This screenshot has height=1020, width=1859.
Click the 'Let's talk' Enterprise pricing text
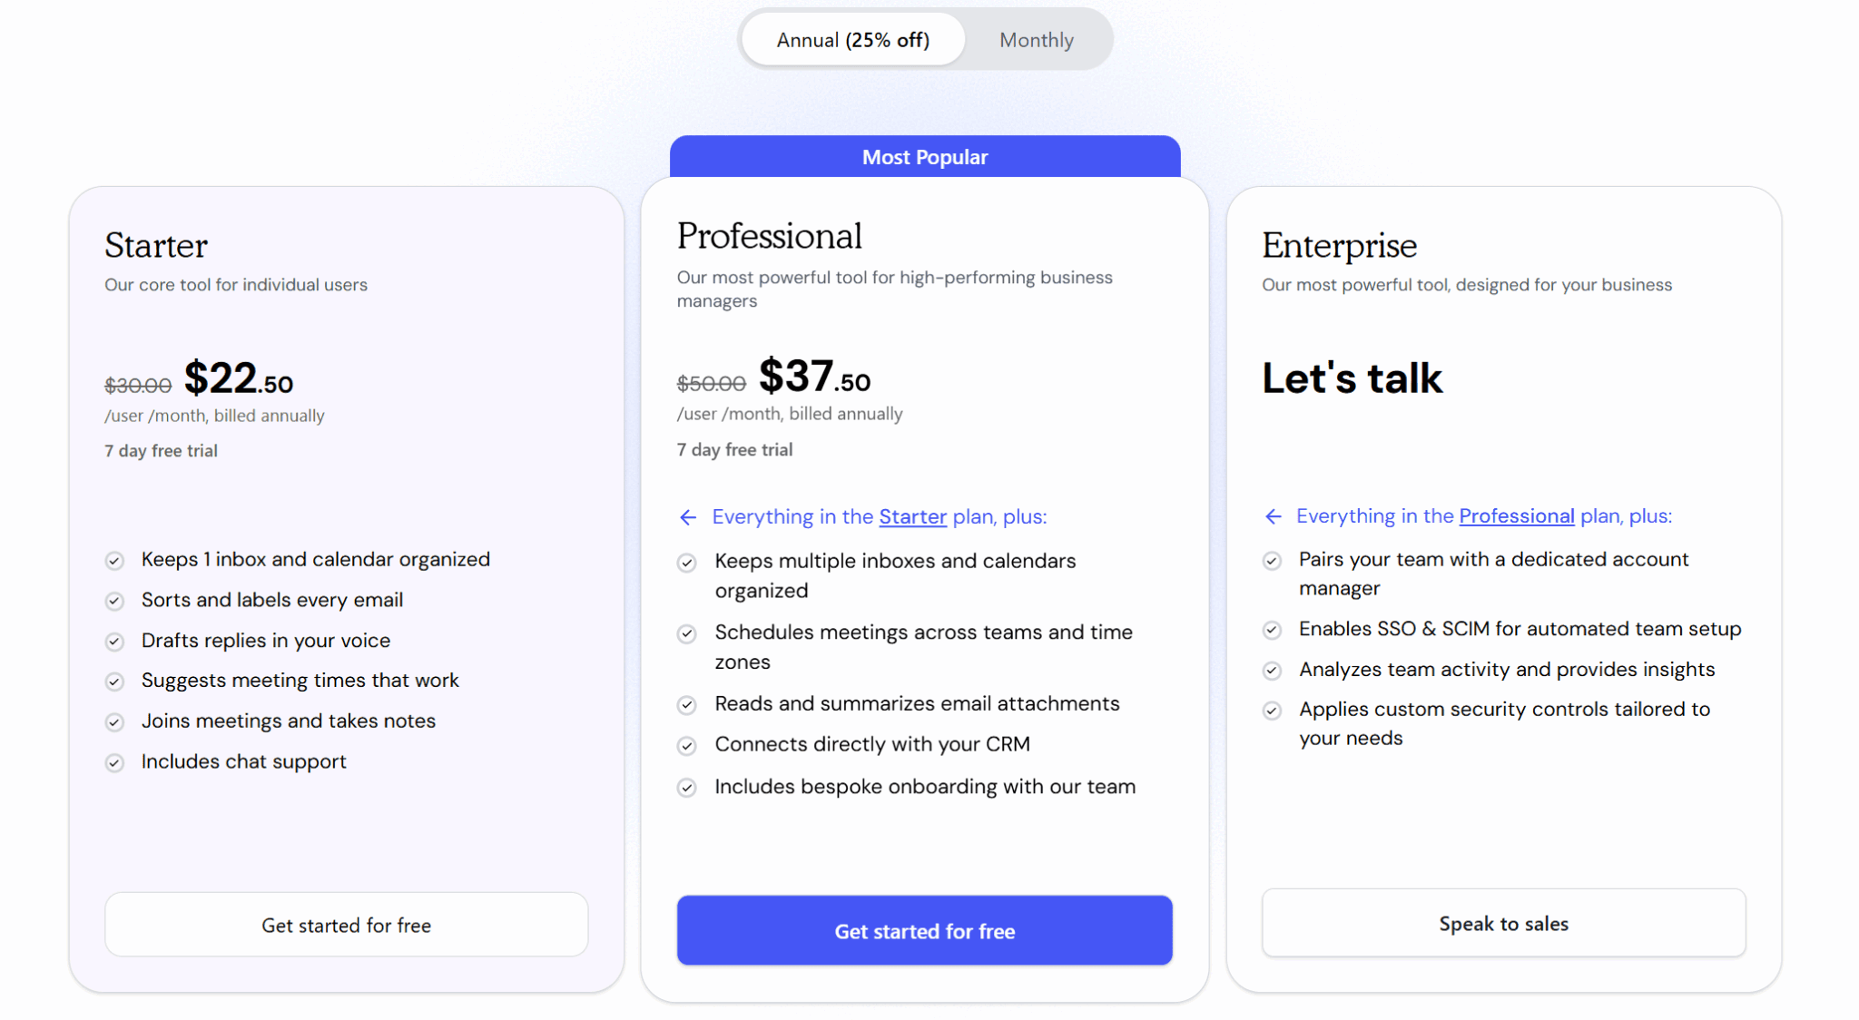(x=1352, y=378)
